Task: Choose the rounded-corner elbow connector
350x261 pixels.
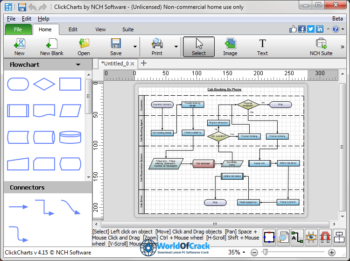Action: (x=18, y=234)
